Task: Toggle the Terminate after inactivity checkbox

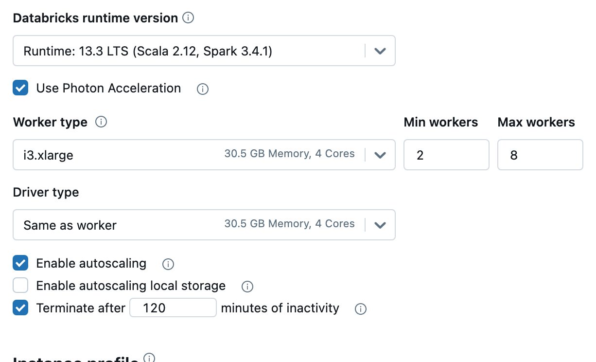Action: (x=20, y=308)
